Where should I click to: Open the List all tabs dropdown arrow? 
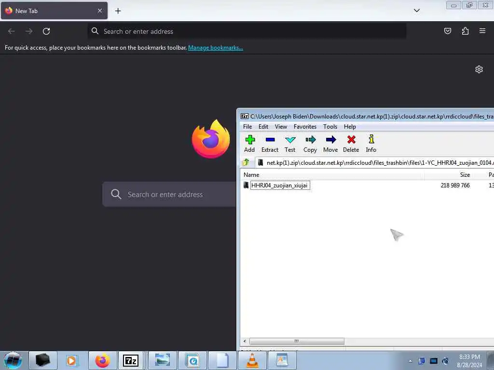[x=416, y=11]
